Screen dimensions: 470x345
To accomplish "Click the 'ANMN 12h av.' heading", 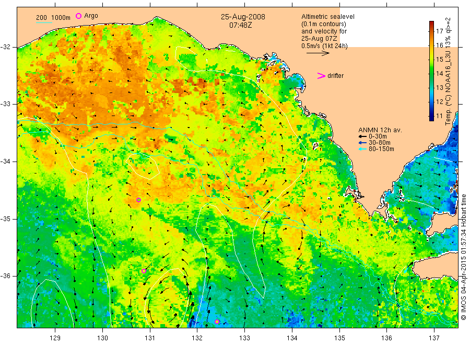I will pyautogui.click(x=380, y=130).
